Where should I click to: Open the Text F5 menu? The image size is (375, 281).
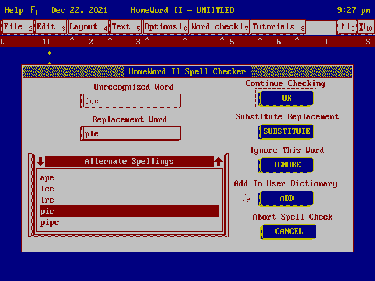[x=126, y=27]
